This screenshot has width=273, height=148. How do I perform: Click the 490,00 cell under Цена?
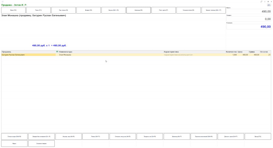[243, 55]
